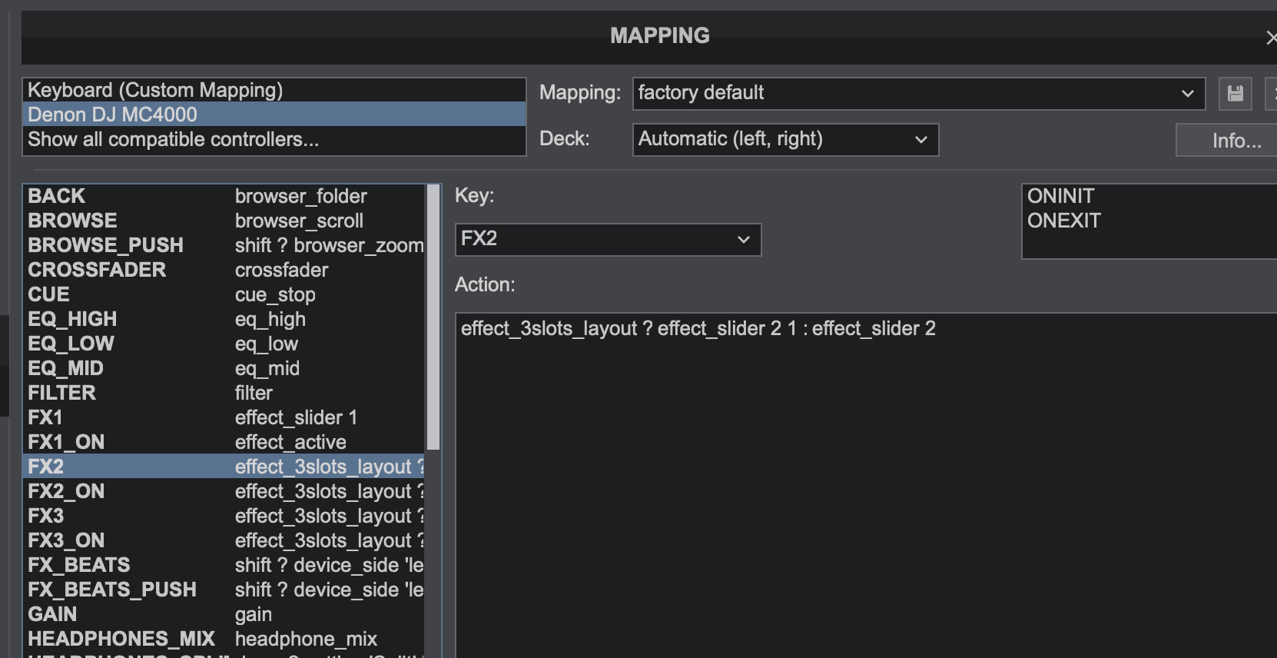Close the Mapping dialog
The height and width of the screenshot is (658, 1277).
pos(1271,37)
